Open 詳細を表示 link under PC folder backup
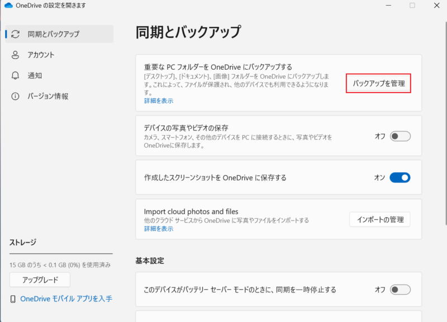This screenshot has width=447, height=322. pos(159,101)
